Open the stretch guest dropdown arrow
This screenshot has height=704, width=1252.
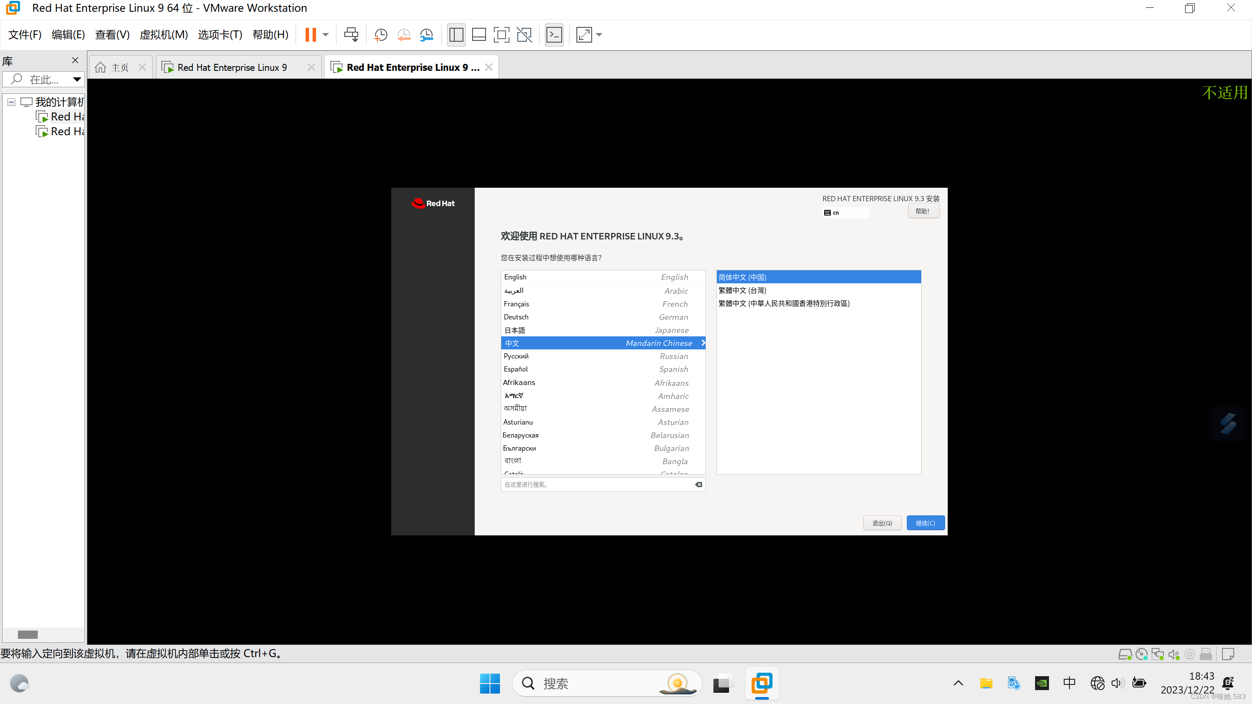(599, 34)
